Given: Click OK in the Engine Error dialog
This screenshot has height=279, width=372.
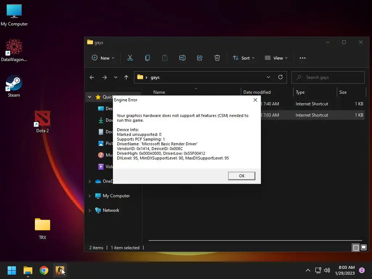Looking at the screenshot, I should point(242,176).
